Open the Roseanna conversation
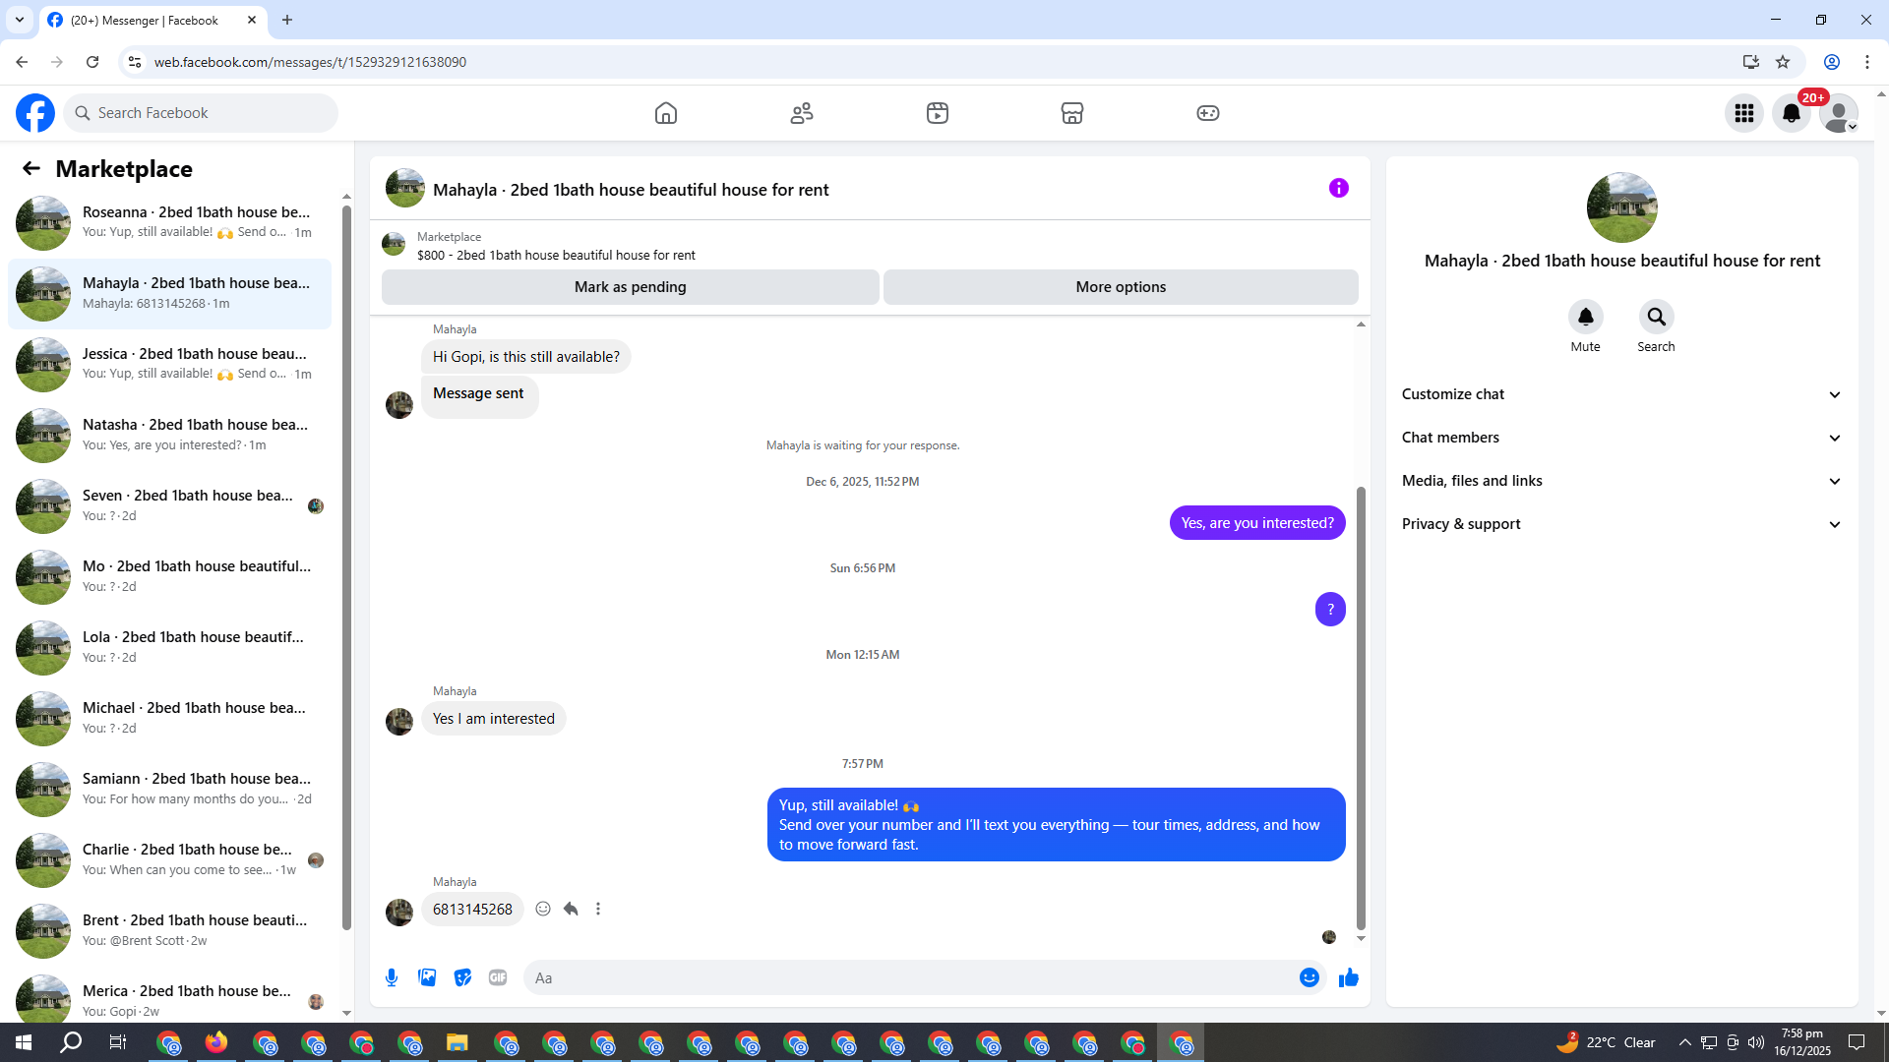Screen dimensions: 1889x1062 tap(169, 223)
